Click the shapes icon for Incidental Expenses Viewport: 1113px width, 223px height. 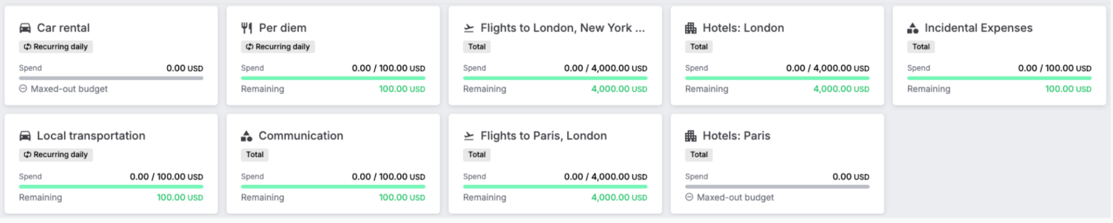(913, 28)
